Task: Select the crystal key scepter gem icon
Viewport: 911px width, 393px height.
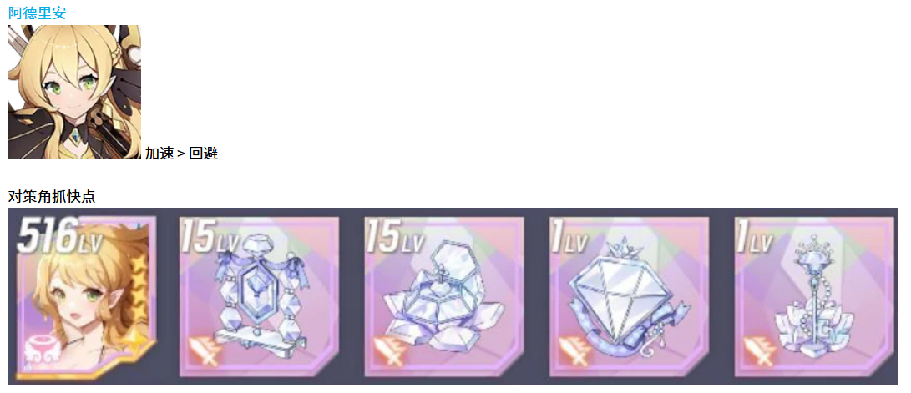Action: 814,297
